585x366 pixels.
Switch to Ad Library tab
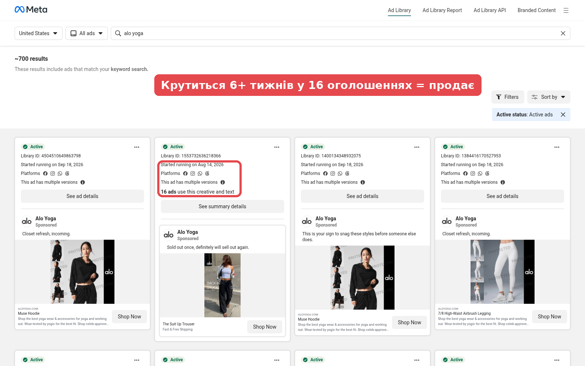click(399, 10)
